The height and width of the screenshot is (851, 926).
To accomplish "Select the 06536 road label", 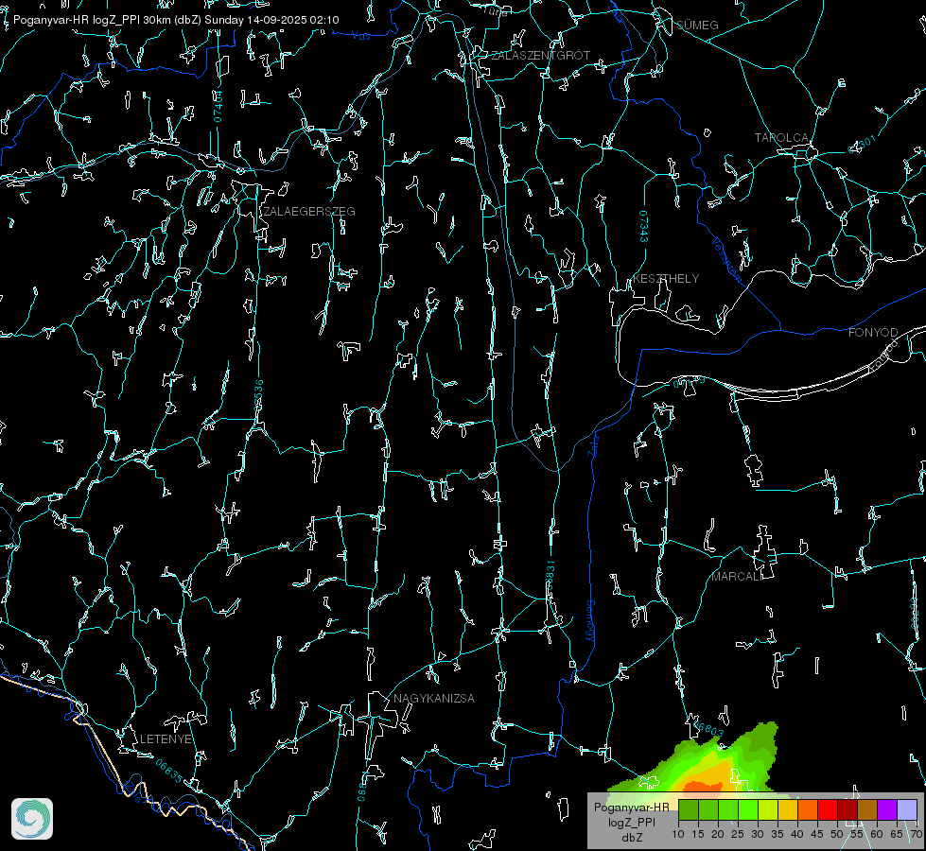I will [258, 396].
